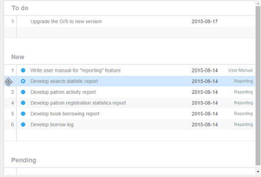Image resolution: width=261 pixels, height=177 pixels.
Task: Click the Pending section header
Action: click(x=24, y=160)
